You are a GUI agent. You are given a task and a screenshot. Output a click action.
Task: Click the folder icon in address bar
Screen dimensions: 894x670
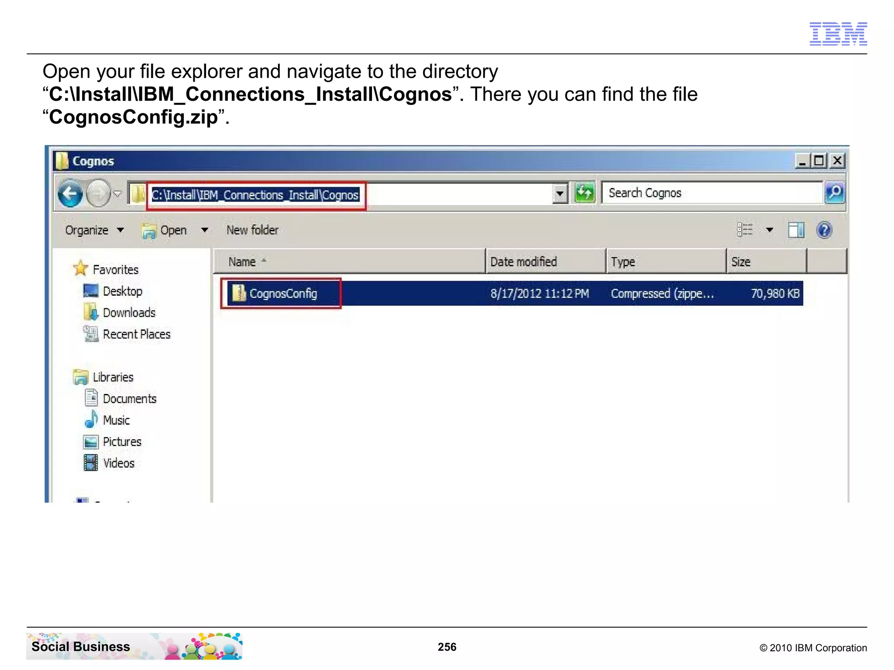[x=138, y=194]
